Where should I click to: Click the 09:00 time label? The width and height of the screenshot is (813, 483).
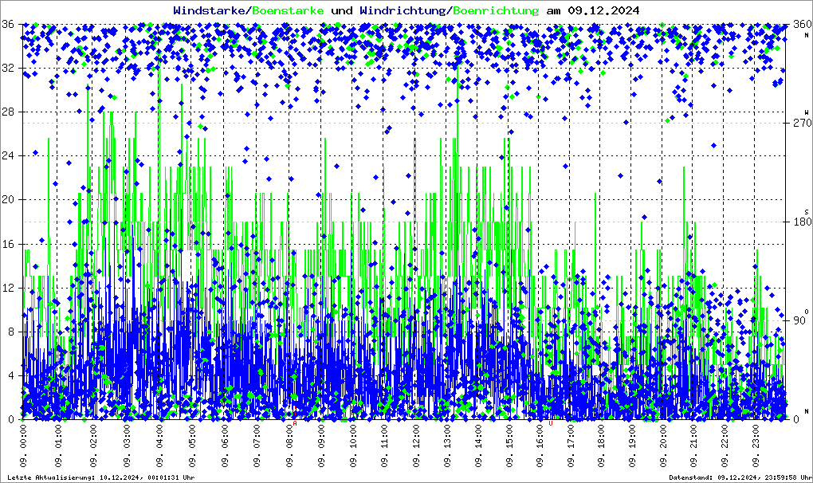click(321, 446)
